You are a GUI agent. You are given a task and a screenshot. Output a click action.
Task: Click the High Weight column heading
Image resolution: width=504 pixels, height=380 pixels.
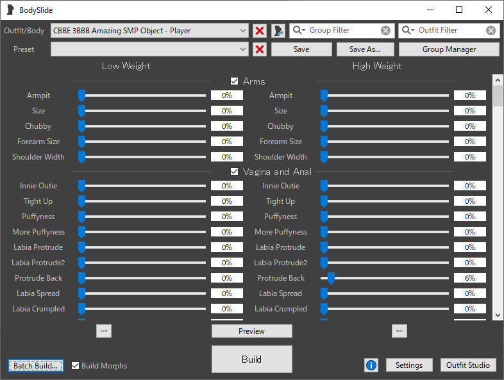click(376, 66)
